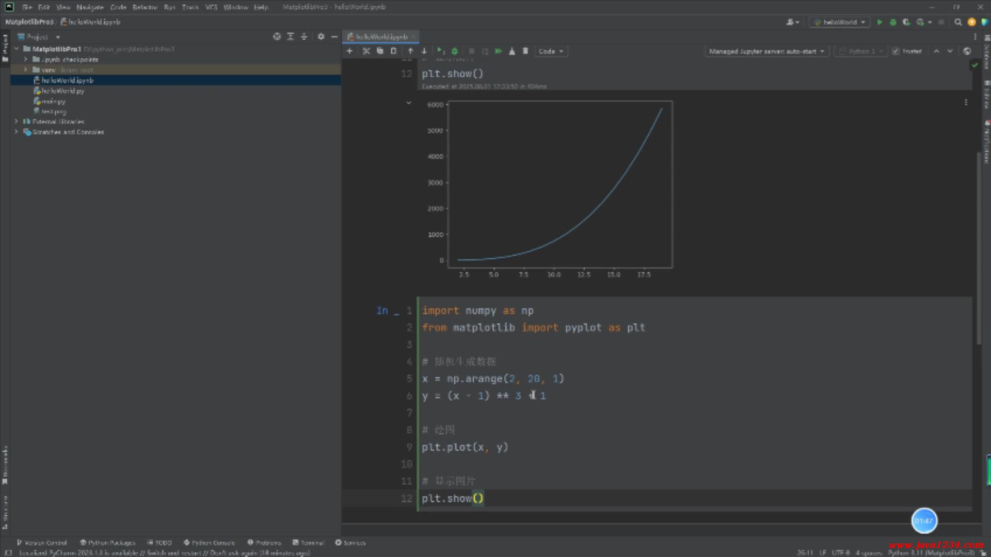This screenshot has height=557, width=991.
Task: Cut the current notebook cell
Action: click(x=366, y=51)
